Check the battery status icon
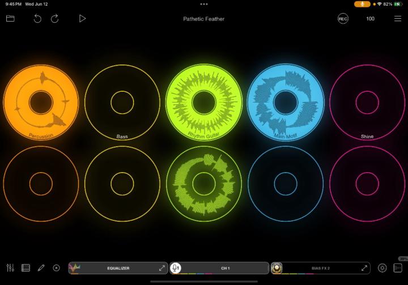The width and height of the screenshot is (408, 285). [398, 4]
